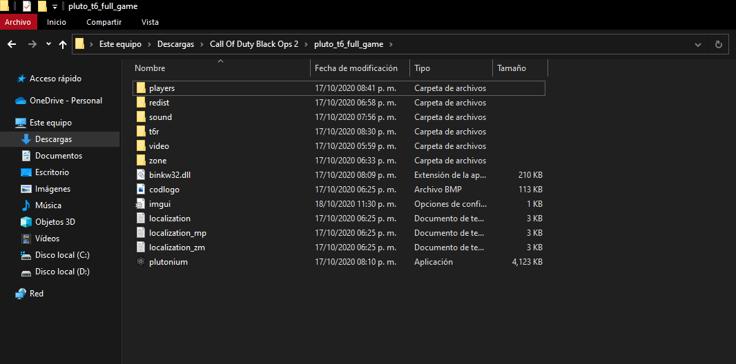Click the Imágenes sidebar icon
The width and height of the screenshot is (736, 364).
pyautogui.click(x=26, y=189)
